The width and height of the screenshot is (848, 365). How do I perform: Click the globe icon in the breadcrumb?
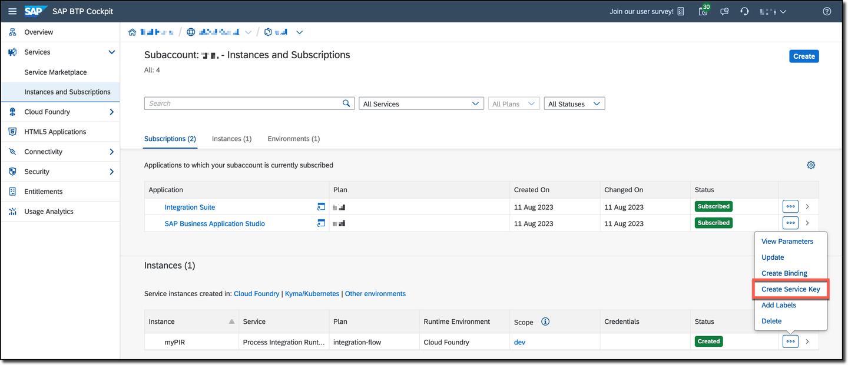191,32
